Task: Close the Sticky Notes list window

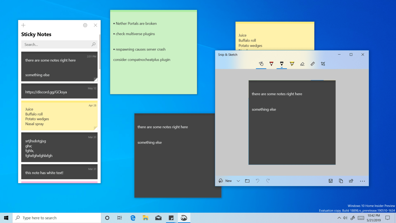Action: [x=95, y=25]
